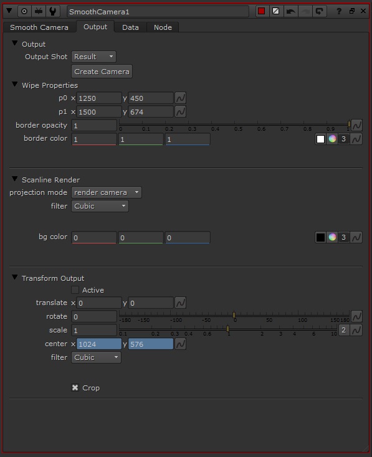Screen dimensions: 372x457
Task: Open color wheel picker for bg color
Action: tap(332, 237)
